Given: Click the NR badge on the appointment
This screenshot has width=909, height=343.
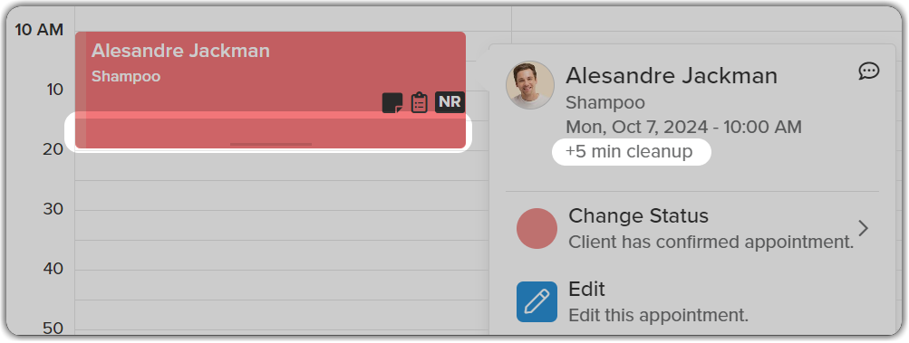Looking at the screenshot, I should [x=450, y=102].
